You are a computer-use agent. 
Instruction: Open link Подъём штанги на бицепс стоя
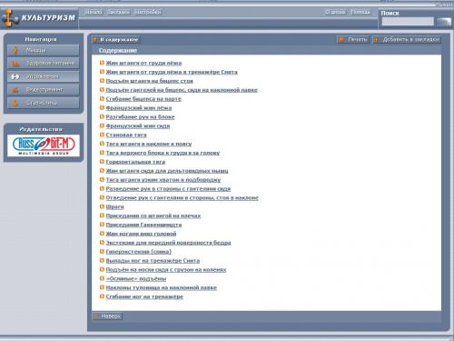click(x=150, y=81)
